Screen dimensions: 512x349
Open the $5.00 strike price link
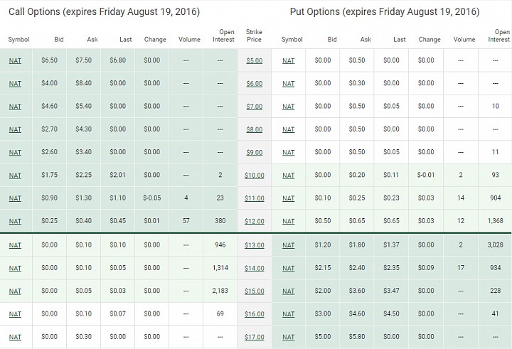(x=254, y=60)
